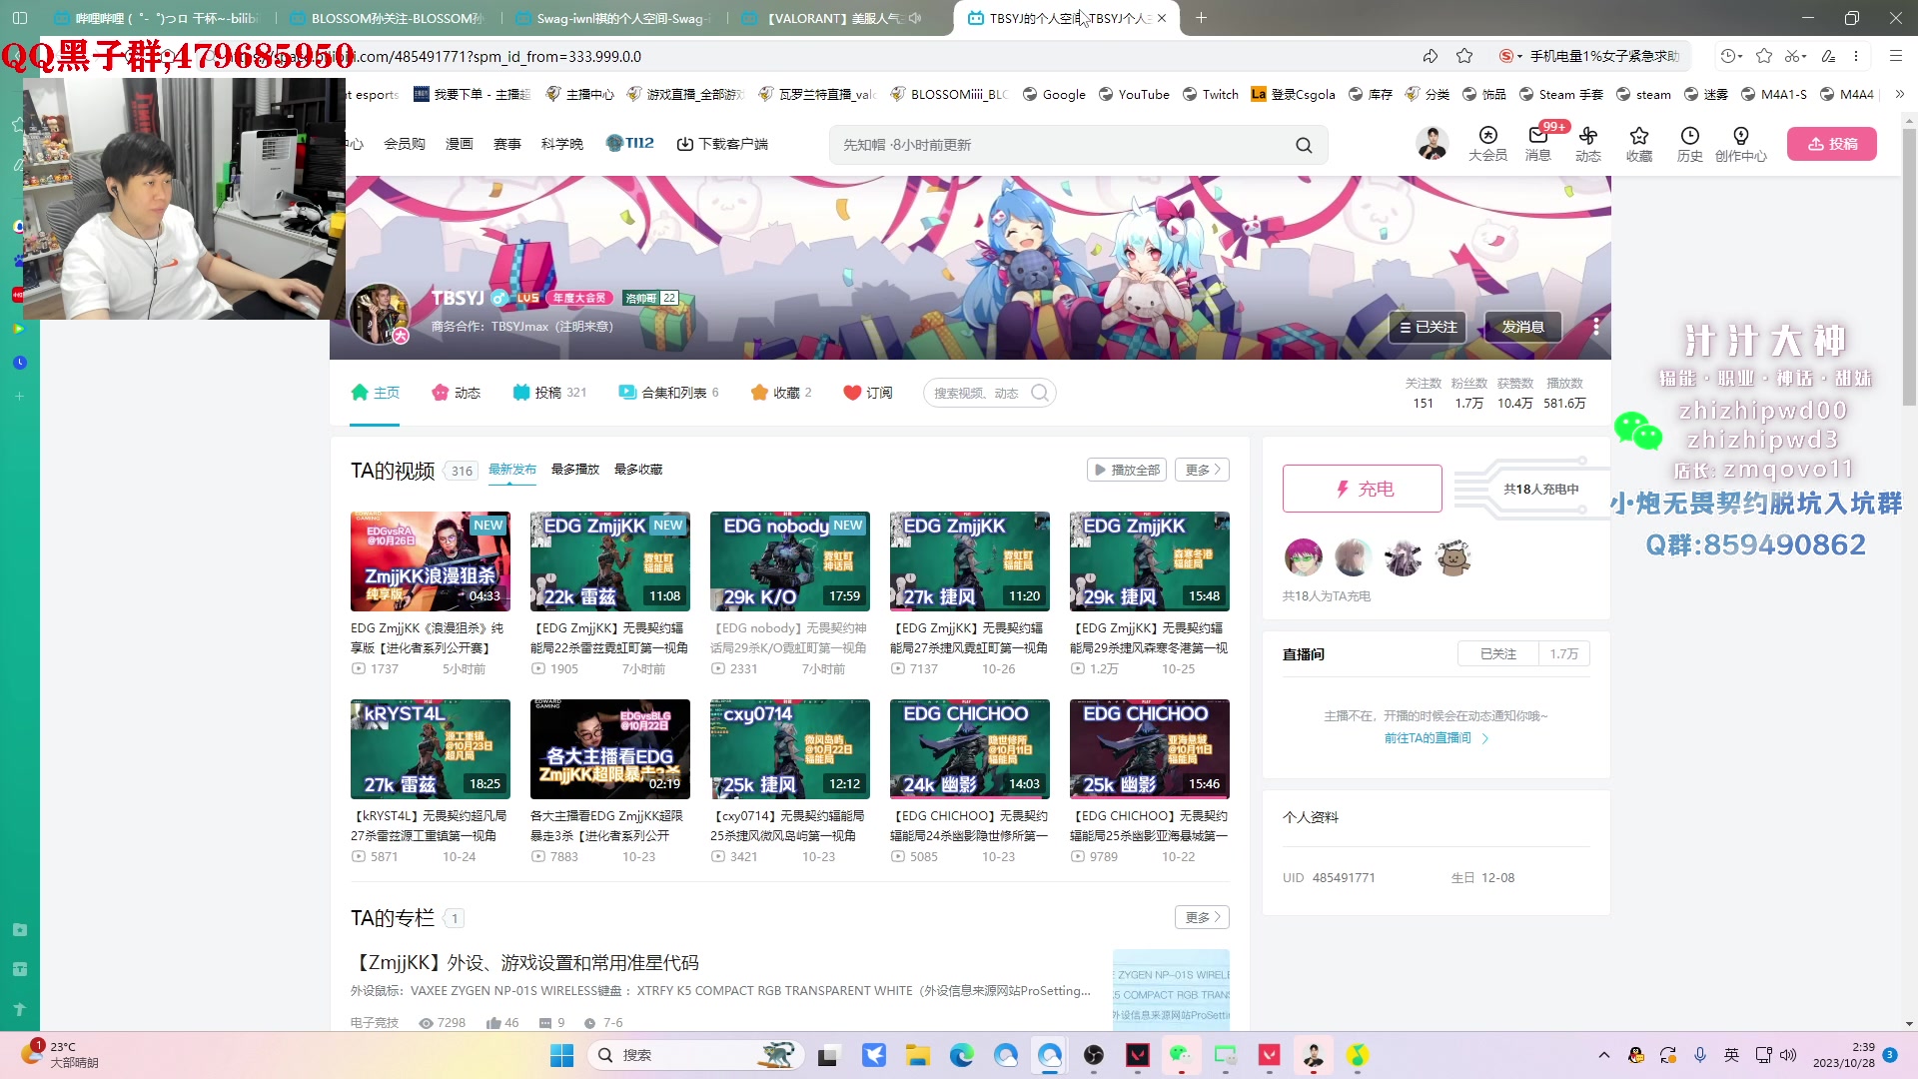The image size is (1918, 1079).
Task: Toggle 已关注 in the 直播间 panel
Action: (1497, 654)
